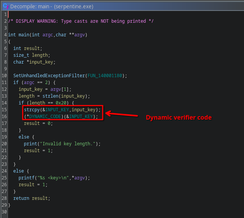Click 'argv[1]' on line 12
The height and width of the screenshot is (218, 244).
59,89
